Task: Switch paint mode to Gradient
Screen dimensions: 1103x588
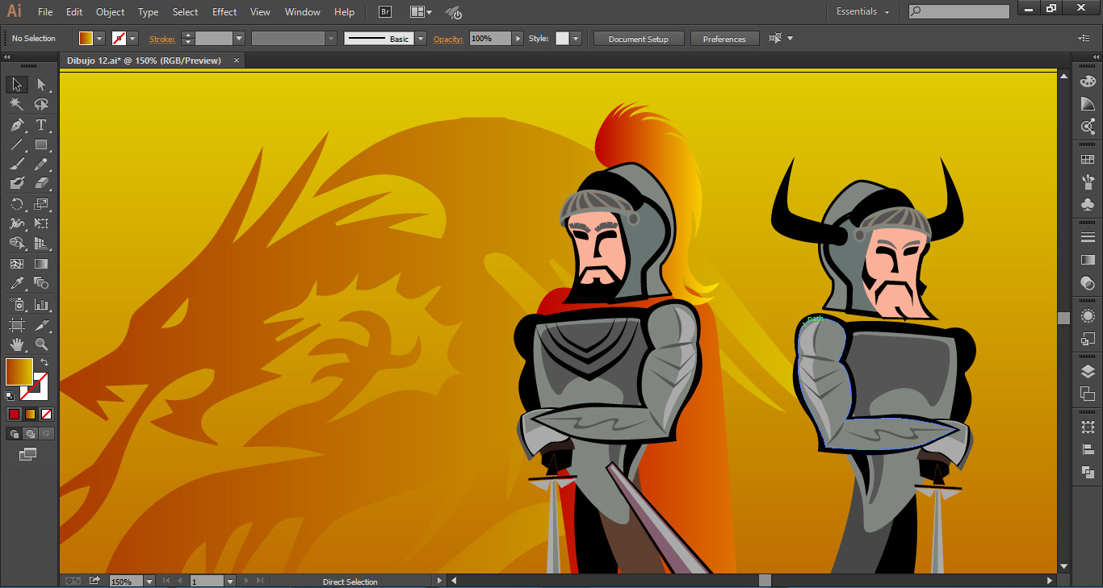Action: [30, 415]
